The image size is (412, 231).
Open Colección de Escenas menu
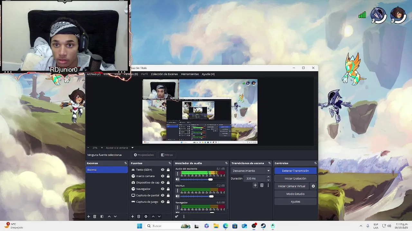pyautogui.click(x=164, y=74)
